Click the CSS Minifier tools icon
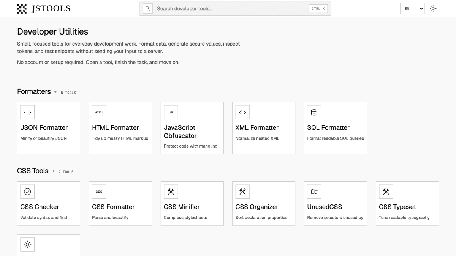The image size is (456, 256). click(171, 192)
